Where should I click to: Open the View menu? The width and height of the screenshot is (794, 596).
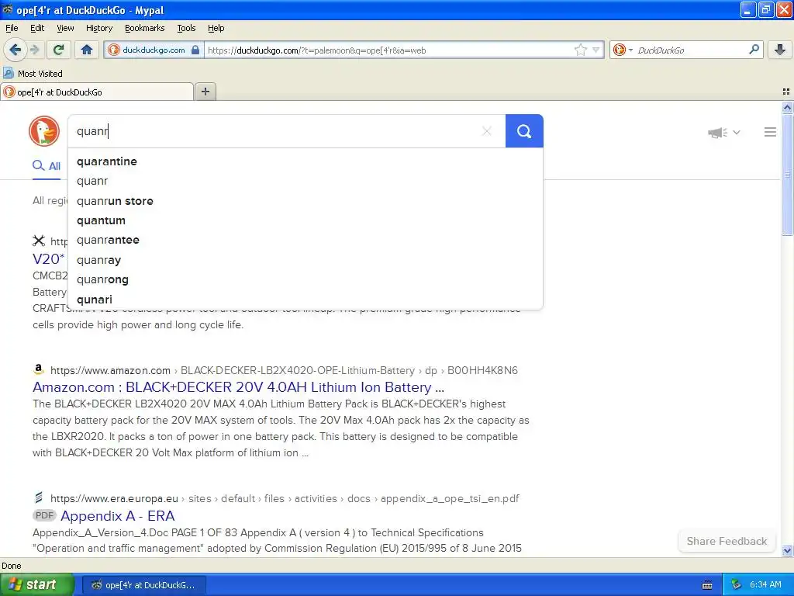coord(65,28)
